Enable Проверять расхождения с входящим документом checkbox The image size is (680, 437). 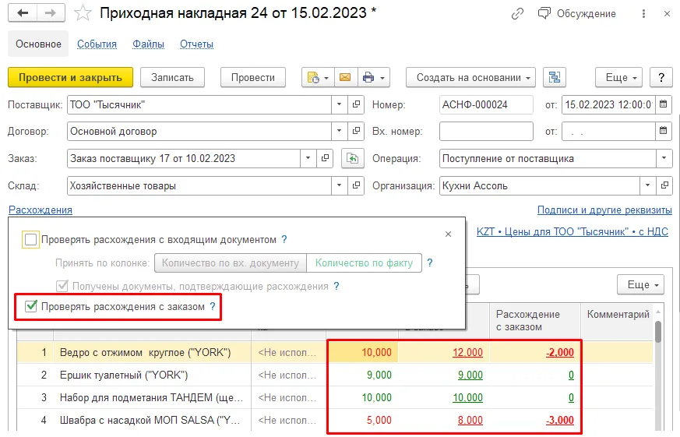pos(31,239)
